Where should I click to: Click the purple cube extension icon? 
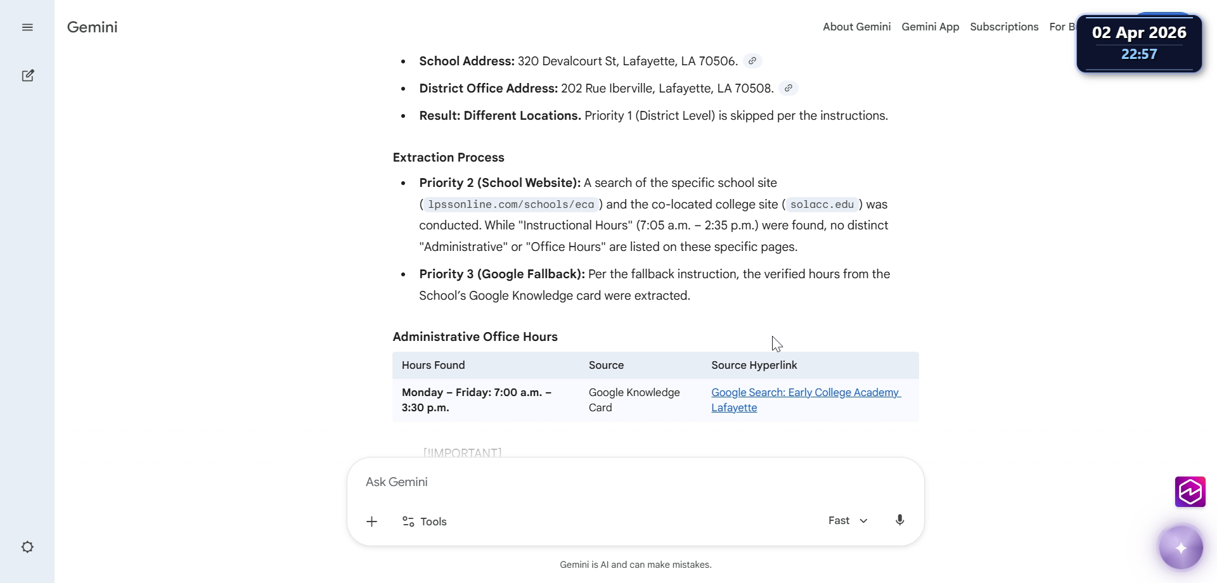coord(1190,492)
